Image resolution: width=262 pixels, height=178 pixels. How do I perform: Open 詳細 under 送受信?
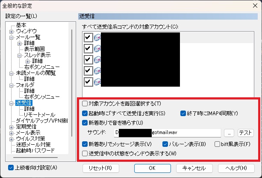pos(29,109)
